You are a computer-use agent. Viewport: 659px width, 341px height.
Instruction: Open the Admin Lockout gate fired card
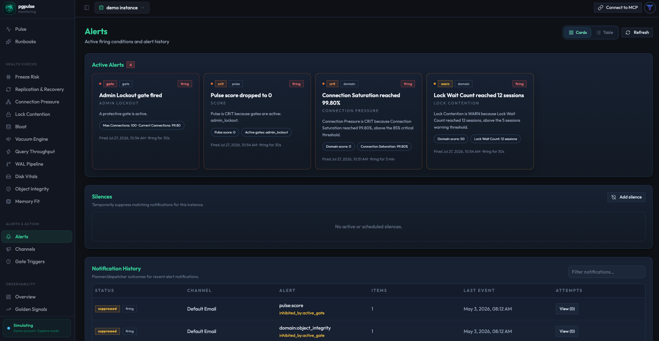145,121
